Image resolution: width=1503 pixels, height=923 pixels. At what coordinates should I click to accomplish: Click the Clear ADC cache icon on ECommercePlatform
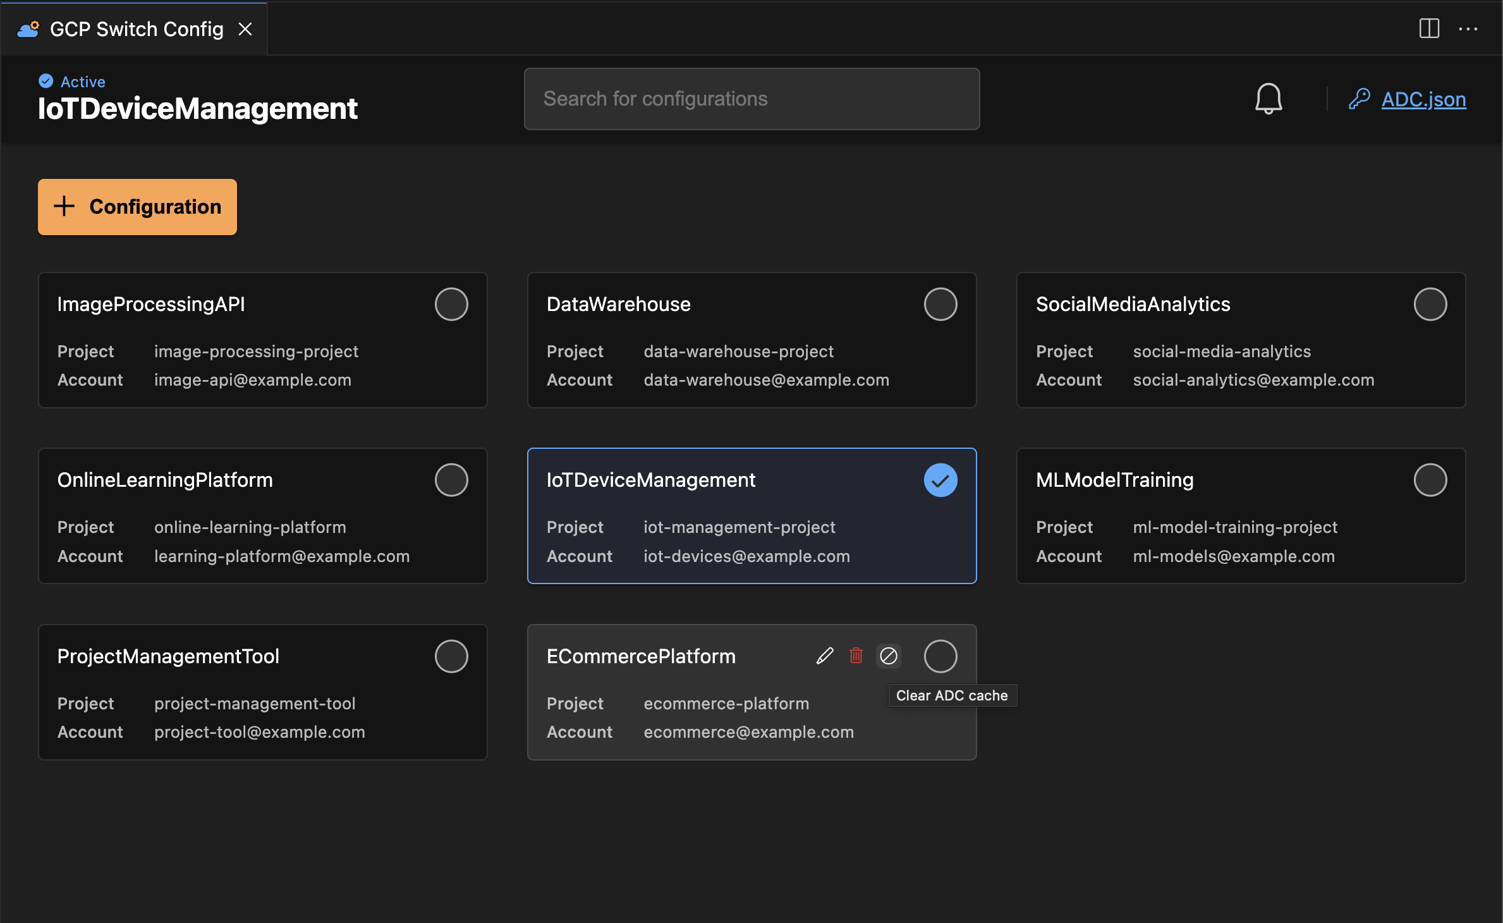889,655
